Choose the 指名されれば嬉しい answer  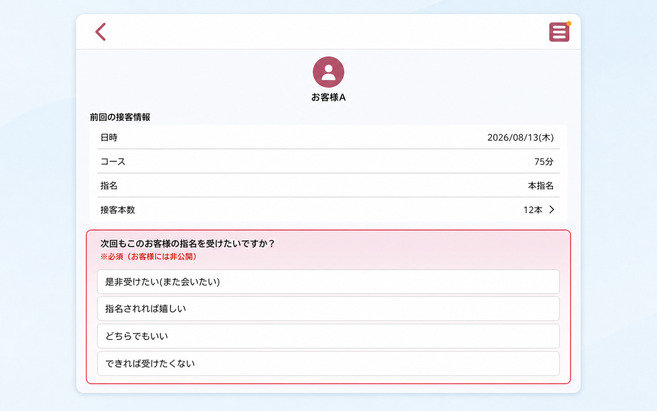coord(328,309)
